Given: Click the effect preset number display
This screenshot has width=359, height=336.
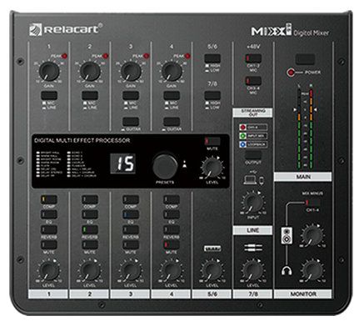Looking at the screenshot, I should click(123, 163).
